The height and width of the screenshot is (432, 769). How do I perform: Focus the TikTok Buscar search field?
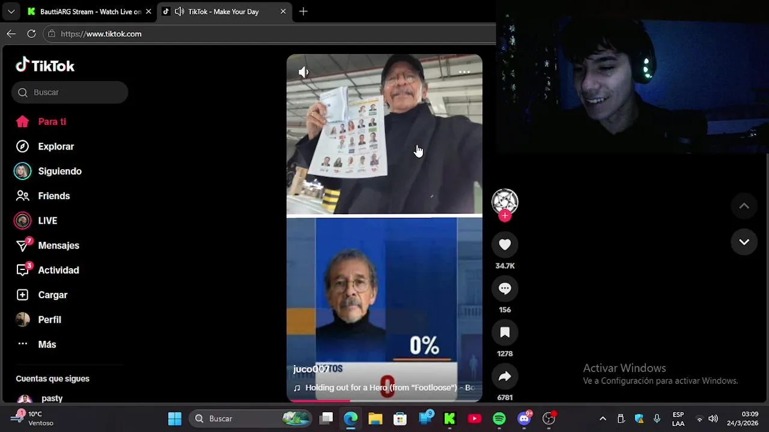(x=70, y=92)
